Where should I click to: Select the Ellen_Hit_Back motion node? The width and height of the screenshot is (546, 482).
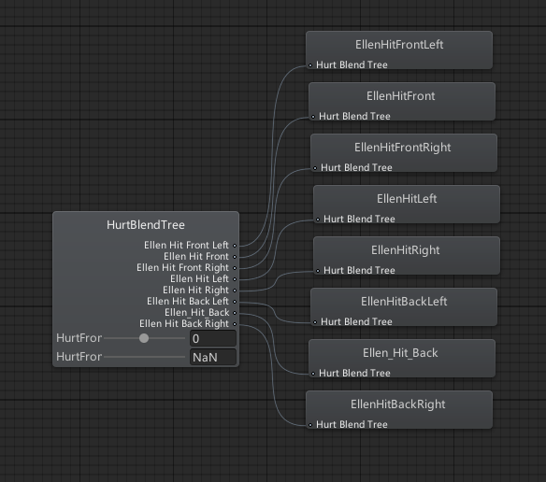(x=402, y=359)
